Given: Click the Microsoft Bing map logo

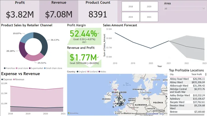Looking at the screenshot, I should click(x=73, y=113).
